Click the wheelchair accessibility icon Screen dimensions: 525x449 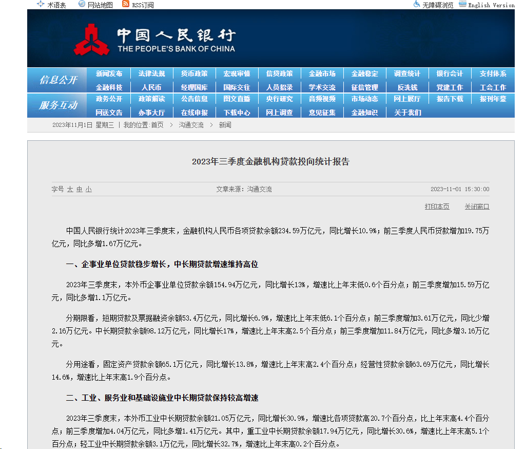pos(417,4)
